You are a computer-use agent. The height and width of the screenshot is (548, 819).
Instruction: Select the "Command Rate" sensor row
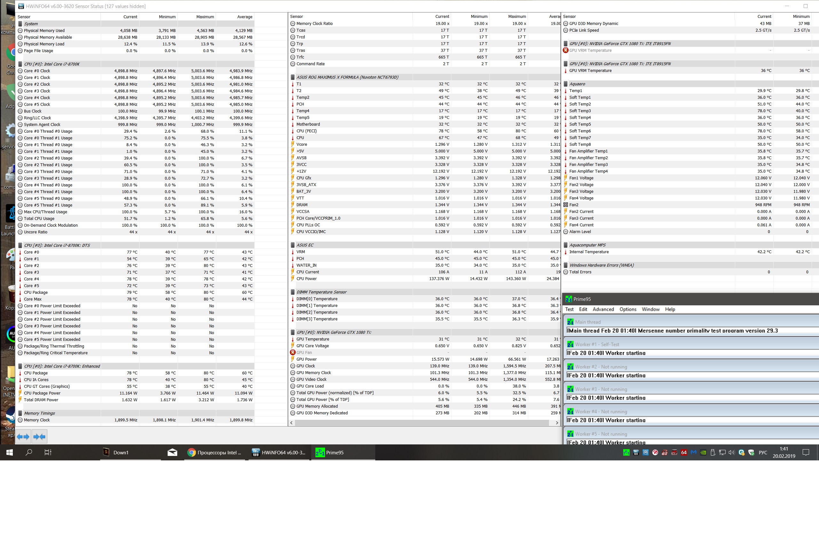[x=425, y=64]
